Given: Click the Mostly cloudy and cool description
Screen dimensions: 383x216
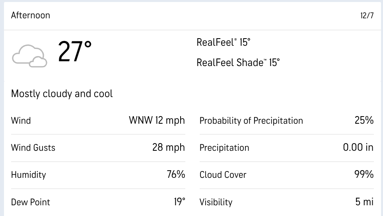Looking at the screenshot, I should click(x=62, y=94).
